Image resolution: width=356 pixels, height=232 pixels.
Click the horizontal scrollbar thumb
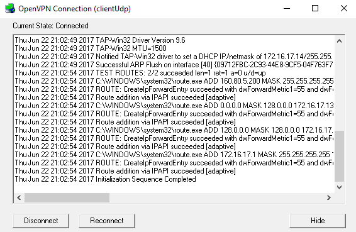click(67, 197)
